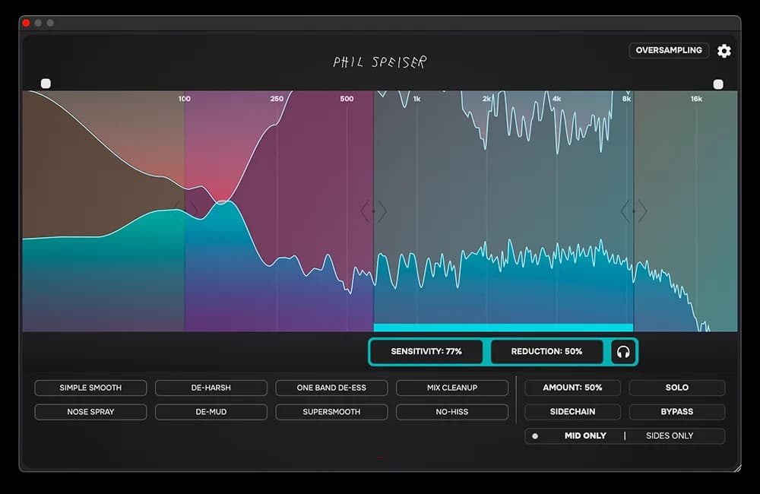This screenshot has height=494, width=760.
Task: Click the band split arrows near 500 Hz
Action: click(374, 211)
